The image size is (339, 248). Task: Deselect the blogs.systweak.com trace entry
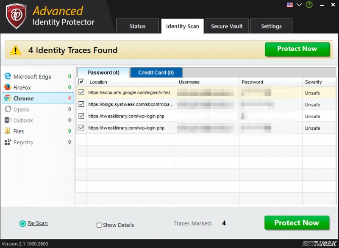(x=81, y=104)
